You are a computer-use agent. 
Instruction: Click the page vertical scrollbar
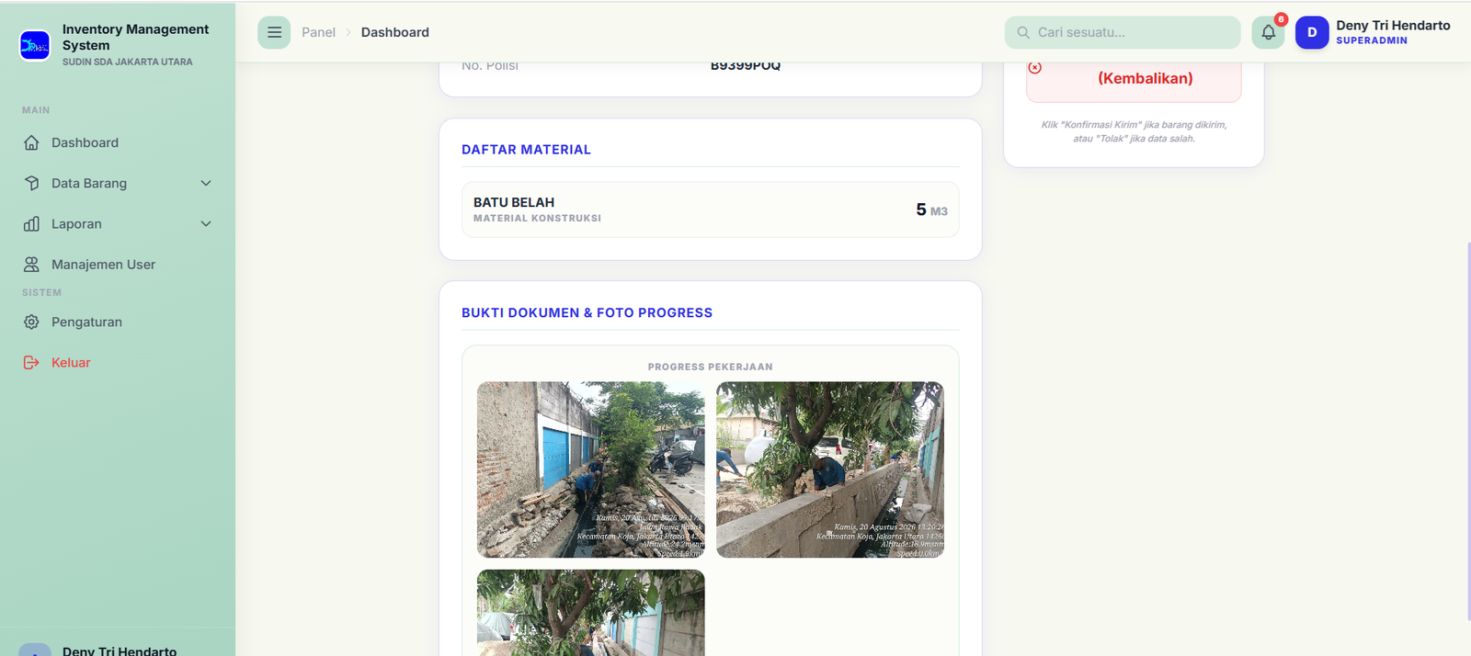[1468, 432]
